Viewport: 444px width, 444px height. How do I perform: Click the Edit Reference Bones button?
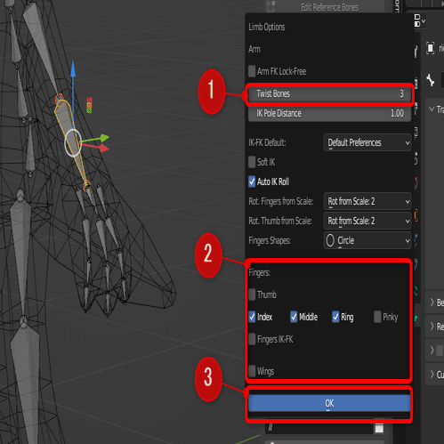[x=329, y=7]
